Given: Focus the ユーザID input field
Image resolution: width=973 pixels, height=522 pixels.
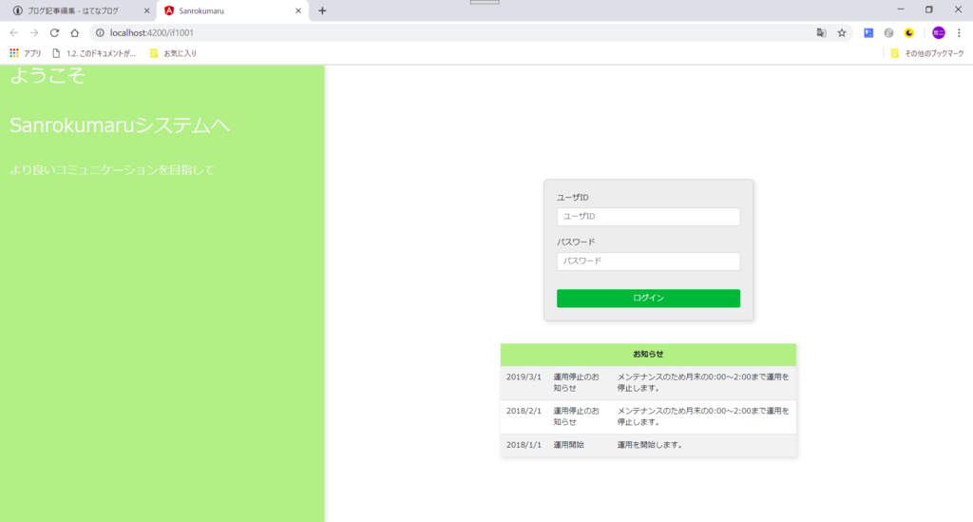Looking at the screenshot, I should (x=648, y=217).
